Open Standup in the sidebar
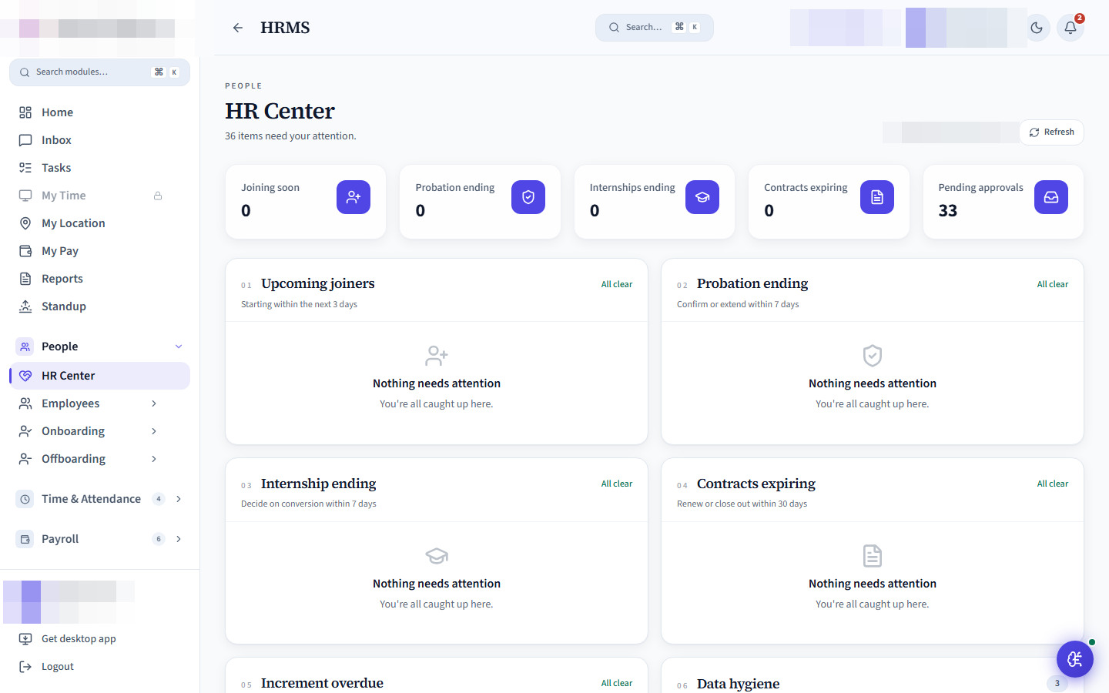Image resolution: width=1109 pixels, height=693 pixels. (x=99, y=306)
